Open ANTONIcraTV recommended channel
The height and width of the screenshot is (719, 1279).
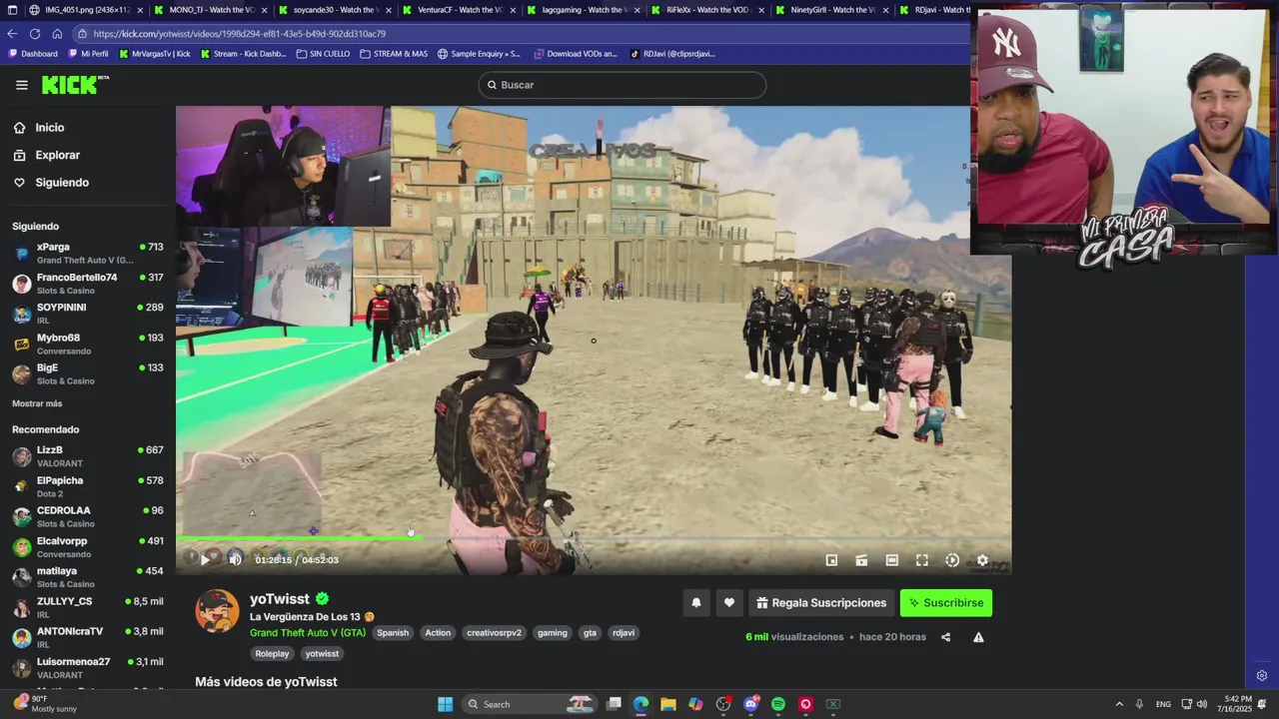[88, 637]
